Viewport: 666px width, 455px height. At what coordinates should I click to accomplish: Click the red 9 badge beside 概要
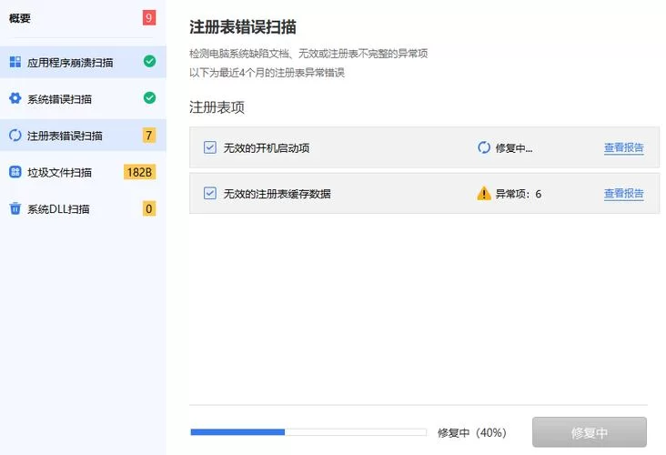point(149,17)
